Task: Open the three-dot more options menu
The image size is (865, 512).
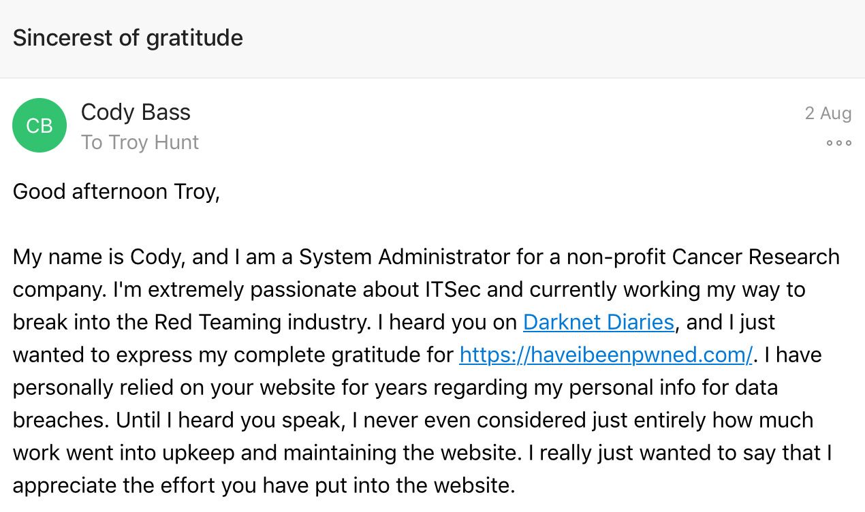Action: tap(838, 143)
